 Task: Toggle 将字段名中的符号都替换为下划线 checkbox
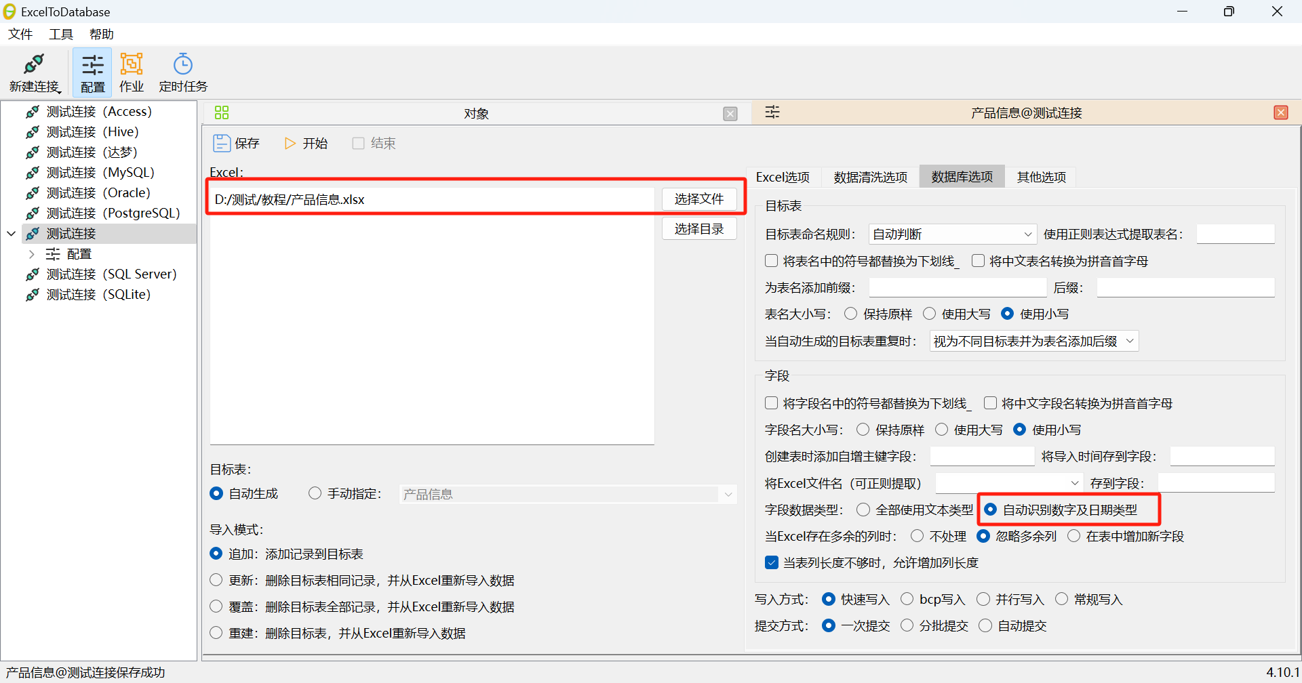(x=771, y=403)
